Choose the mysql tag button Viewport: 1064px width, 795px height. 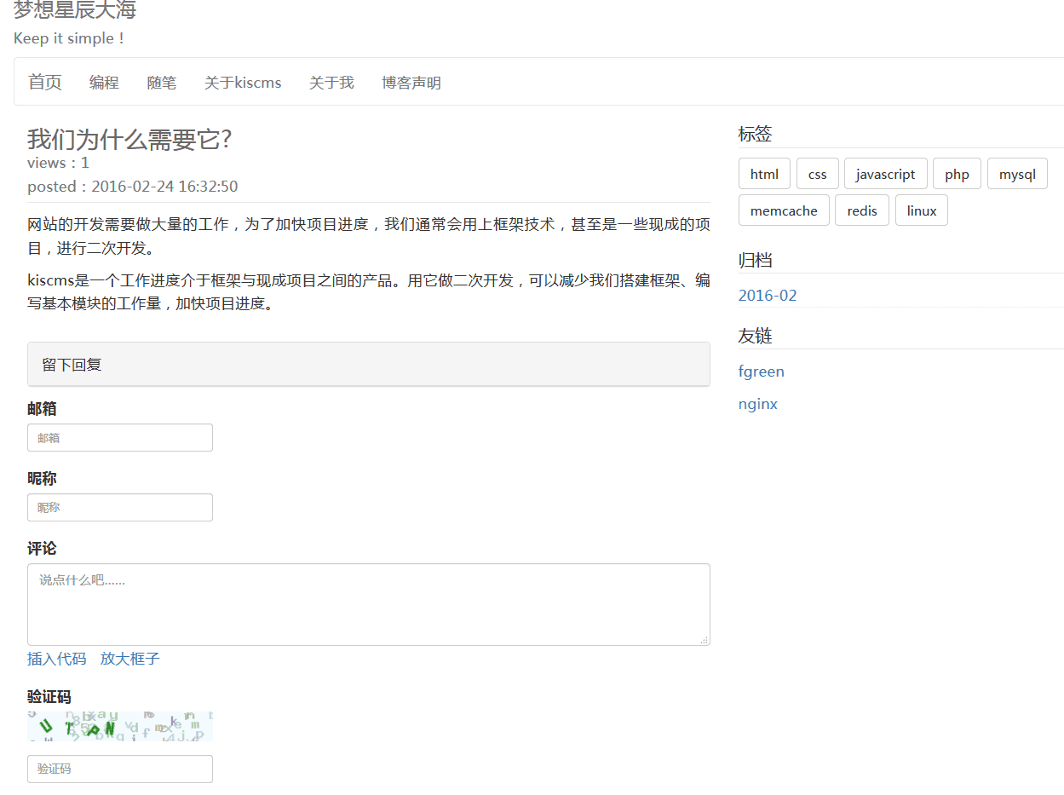coord(1017,174)
